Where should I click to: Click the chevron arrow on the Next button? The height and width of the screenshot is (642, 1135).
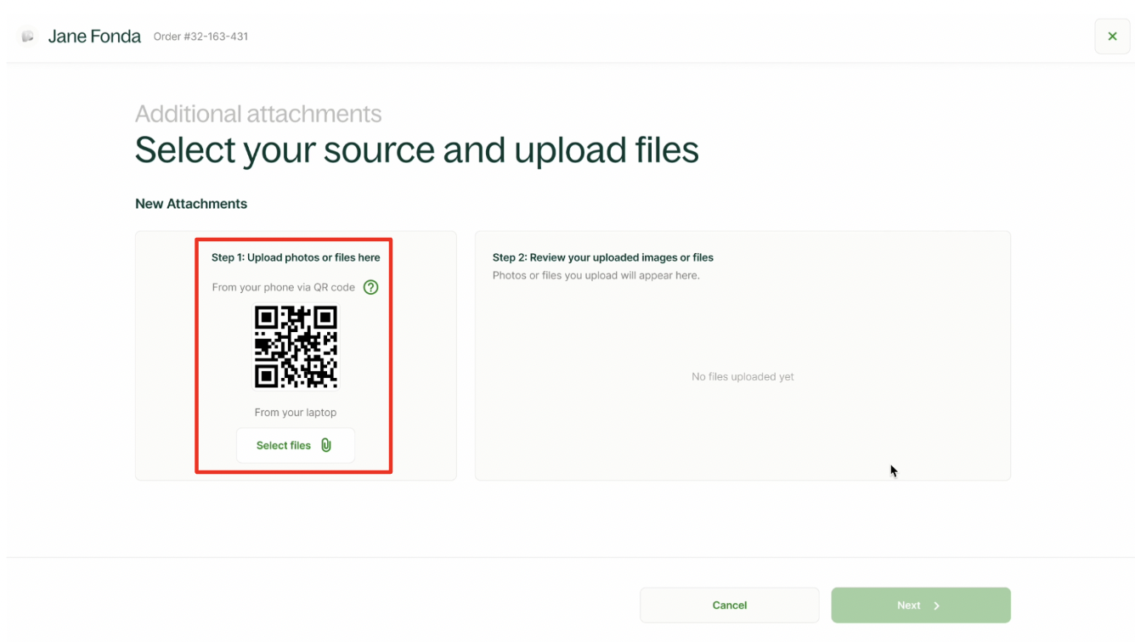937,605
